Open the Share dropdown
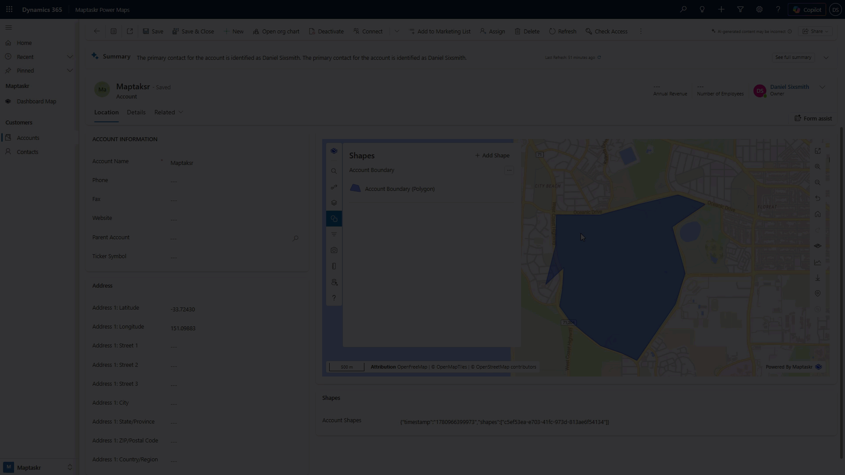The height and width of the screenshot is (475, 845). tap(816, 31)
